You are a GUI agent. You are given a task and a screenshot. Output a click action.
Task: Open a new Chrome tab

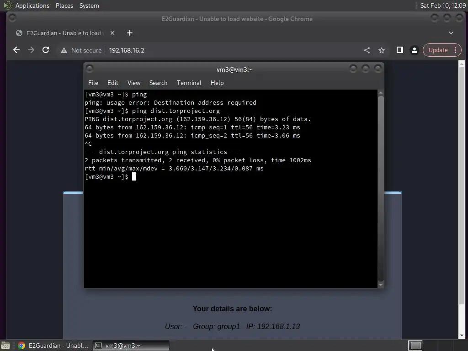(x=129, y=33)
